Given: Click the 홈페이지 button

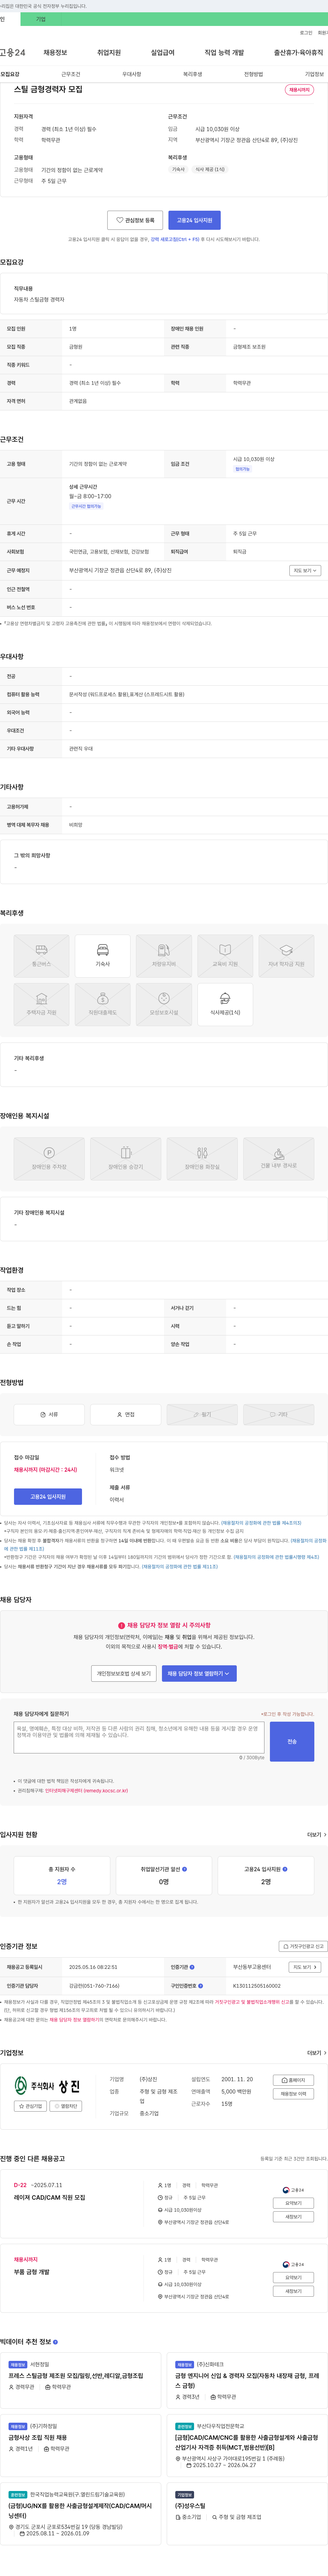Looking at the screenshot, I should 294,2080.
